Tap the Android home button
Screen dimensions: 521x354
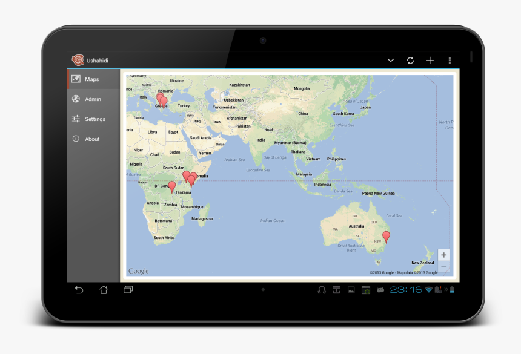(x=104, y=290)
